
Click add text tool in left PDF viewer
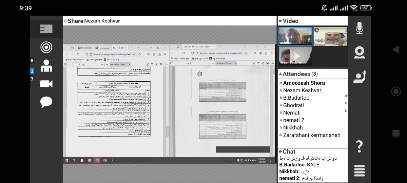tap(152, 64)
